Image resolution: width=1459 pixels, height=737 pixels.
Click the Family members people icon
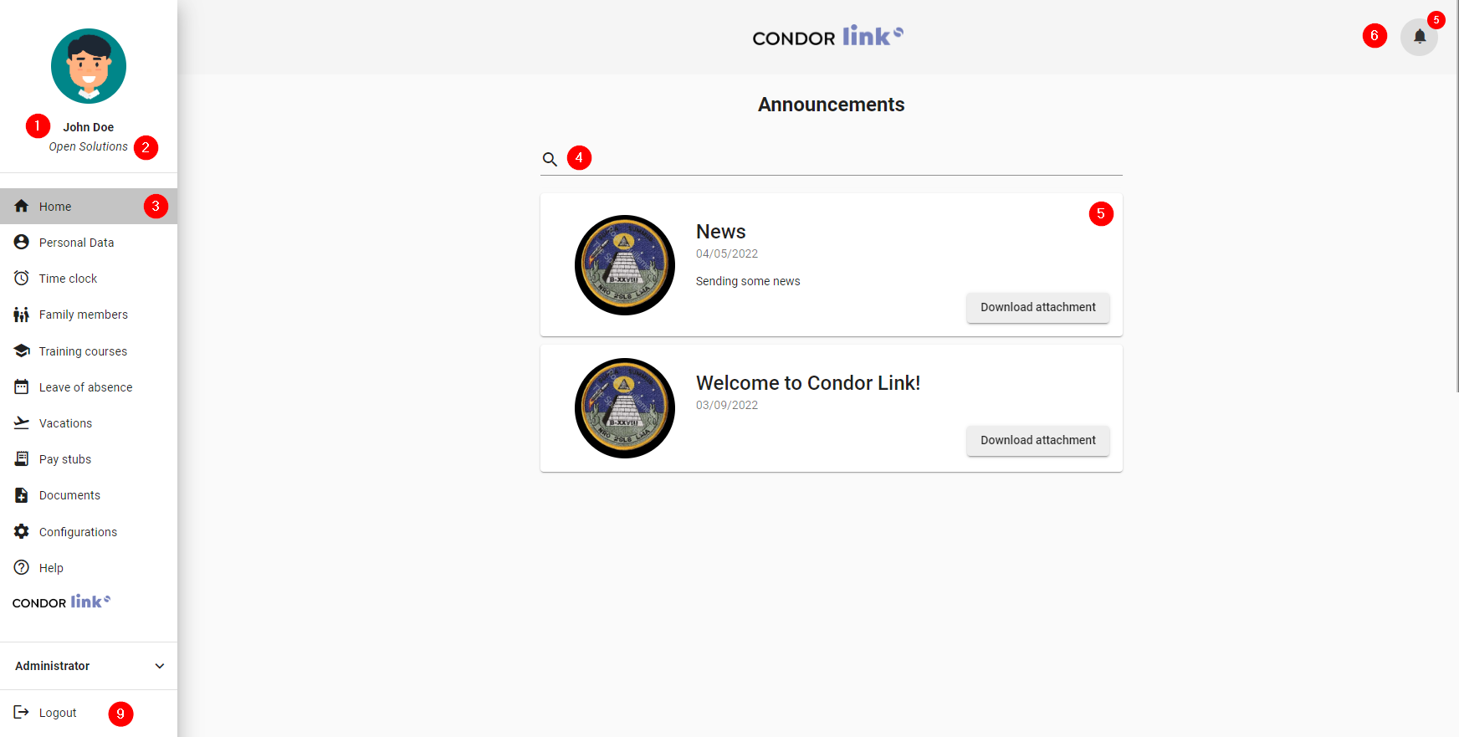[x=22, y=315]
